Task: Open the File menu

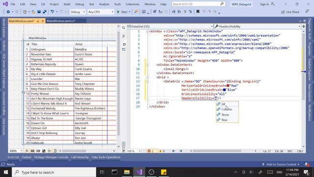Action: click(x=13, y=4)
